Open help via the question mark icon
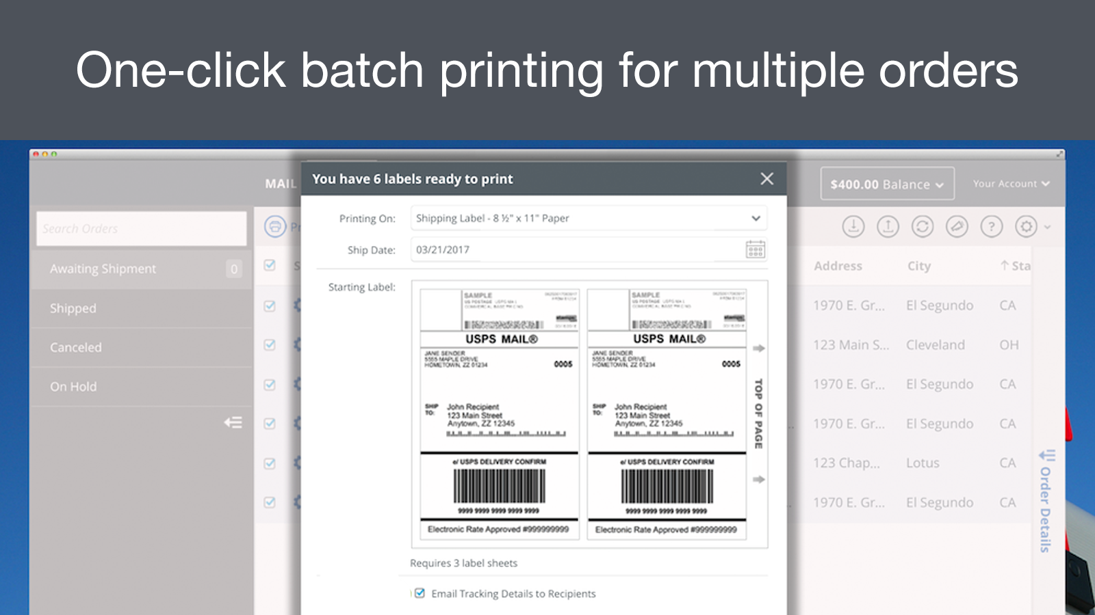 992,226
